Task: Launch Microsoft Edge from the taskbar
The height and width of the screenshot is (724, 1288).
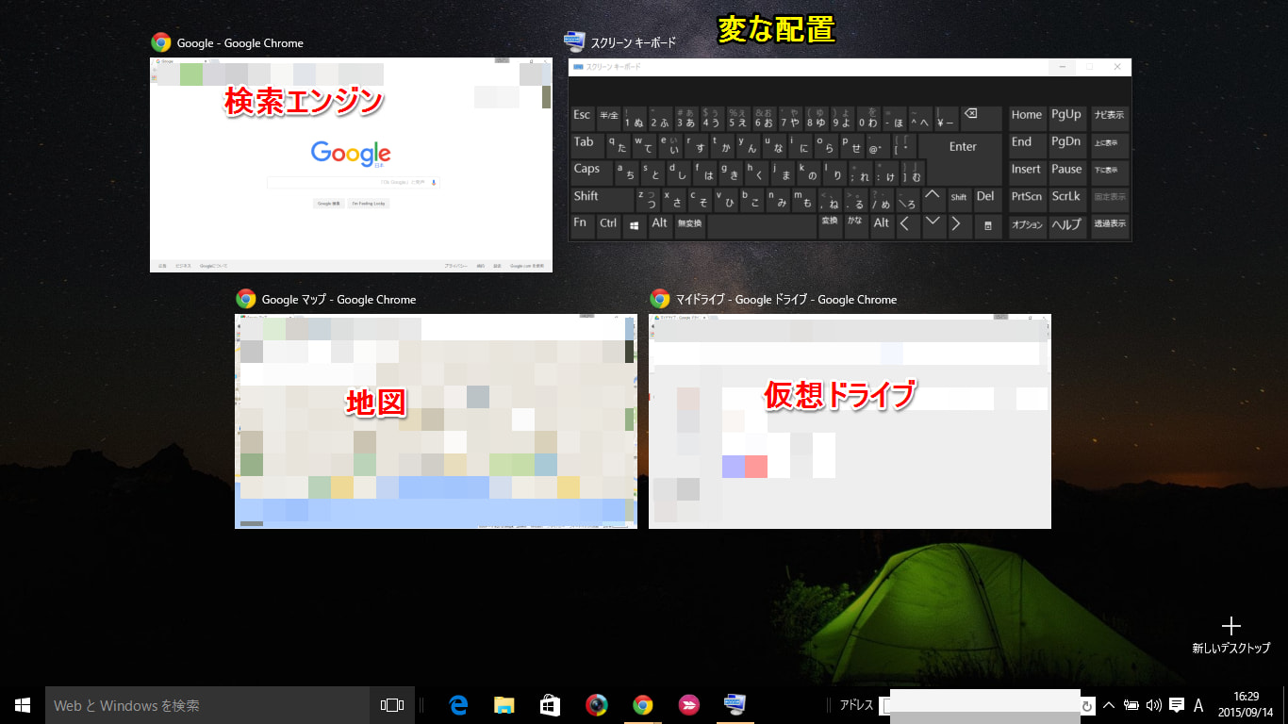Action: 459,705
